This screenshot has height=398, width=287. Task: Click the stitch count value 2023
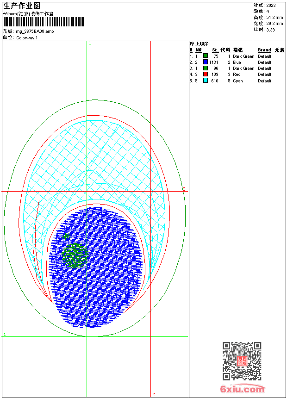tap(271, 6)
